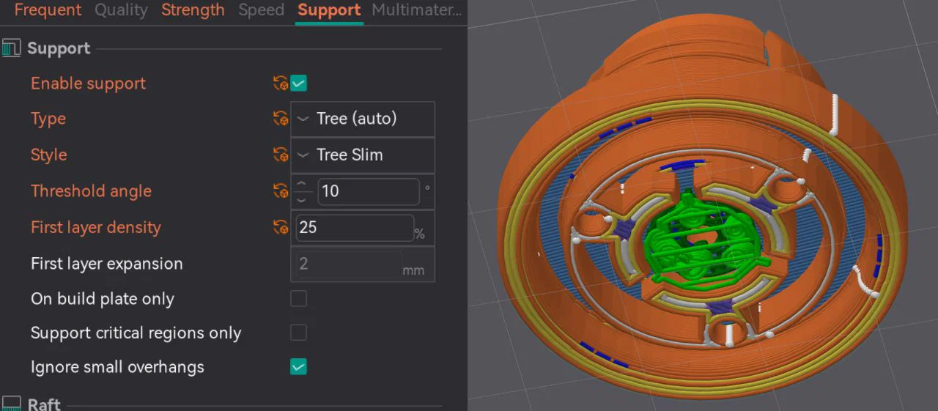The image size is (938, 411).
Task: Open the Type dropdown showing Tree (auto)
Action: [x=363, y=119]
